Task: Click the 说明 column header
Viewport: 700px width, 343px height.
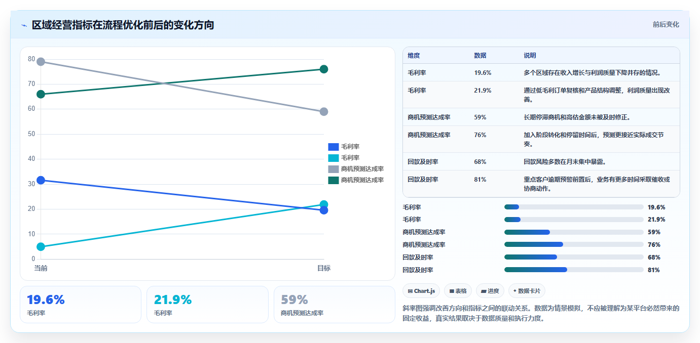Action: [530, 56]
